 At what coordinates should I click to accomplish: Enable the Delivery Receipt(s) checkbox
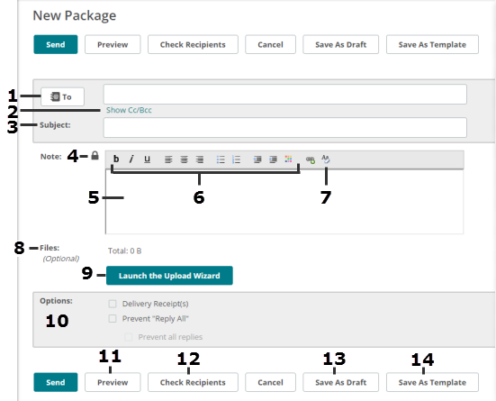click(113, 304)
